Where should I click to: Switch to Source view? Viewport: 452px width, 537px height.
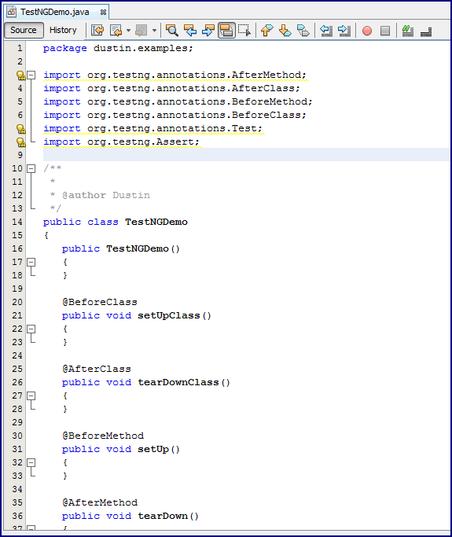click(24, 30)
